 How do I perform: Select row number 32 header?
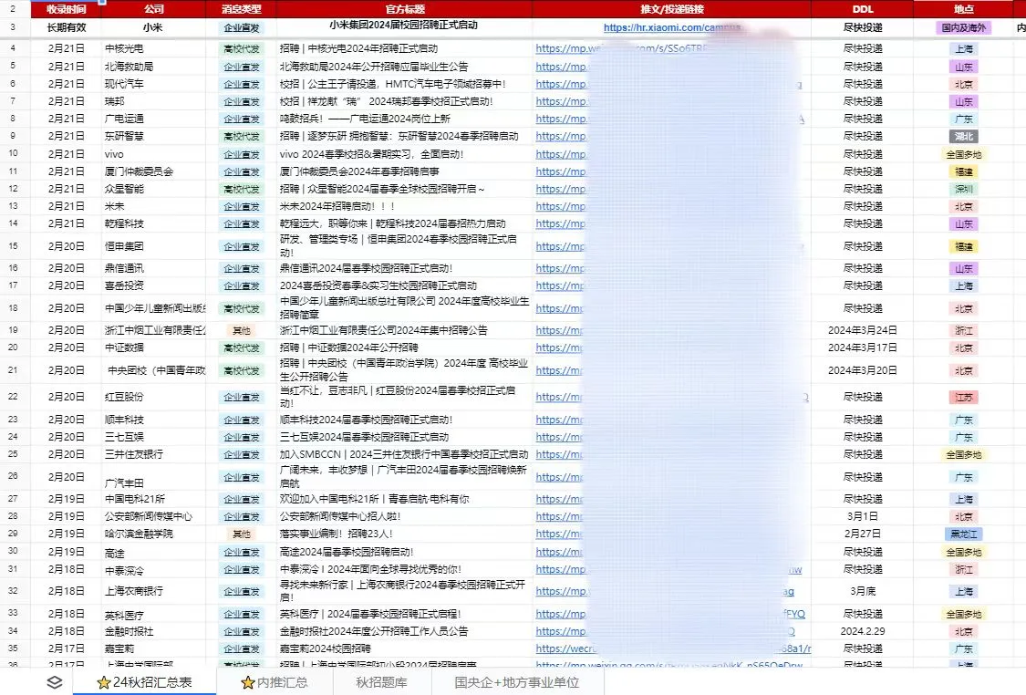13,591
